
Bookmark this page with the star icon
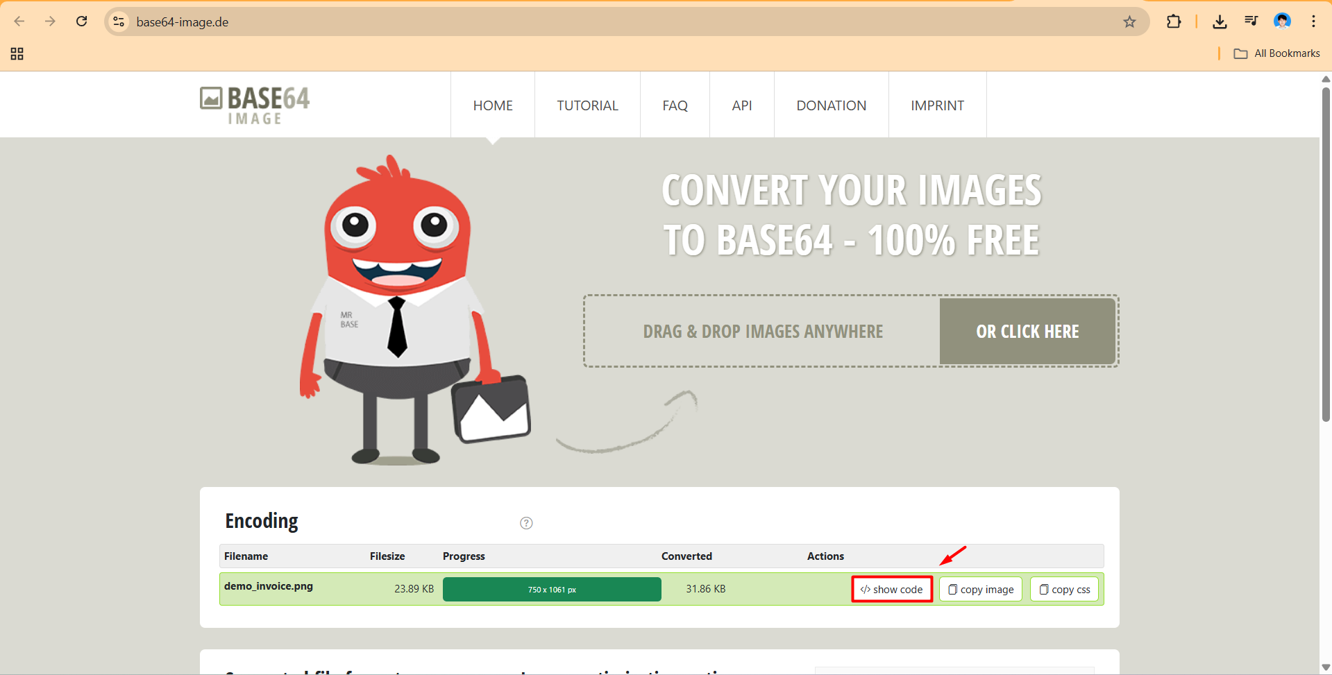(1129, 22)
